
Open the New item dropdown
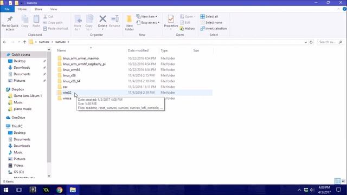coord(147,17)
